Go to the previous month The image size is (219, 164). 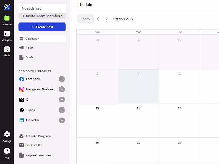click(x=98, y=19)
